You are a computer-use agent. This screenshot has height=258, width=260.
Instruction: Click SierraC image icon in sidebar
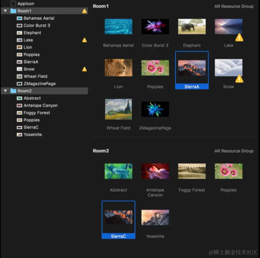pyautogui.click(x=20, y=127)
